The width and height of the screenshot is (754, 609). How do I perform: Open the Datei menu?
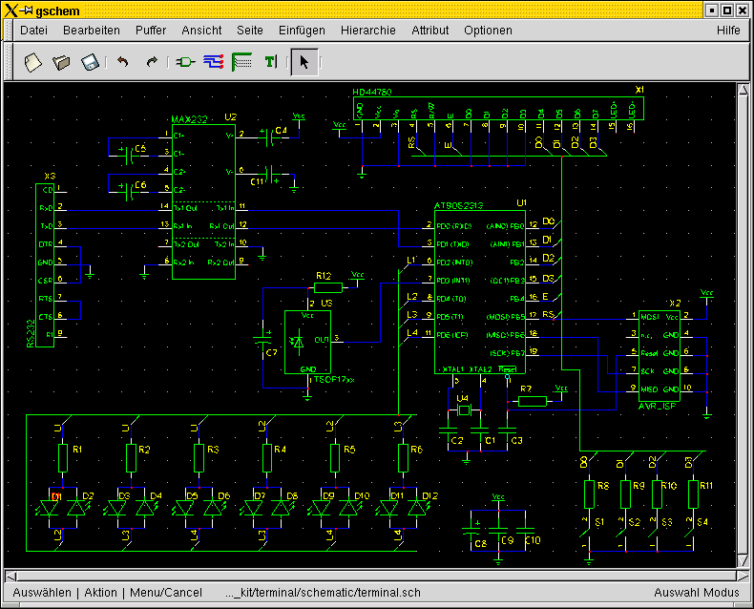[33, 31]
